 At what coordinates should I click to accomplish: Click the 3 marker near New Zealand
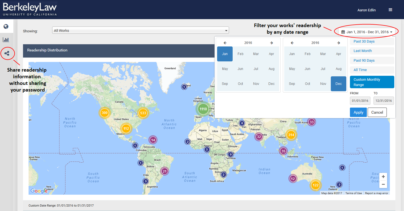click(339, 184)
